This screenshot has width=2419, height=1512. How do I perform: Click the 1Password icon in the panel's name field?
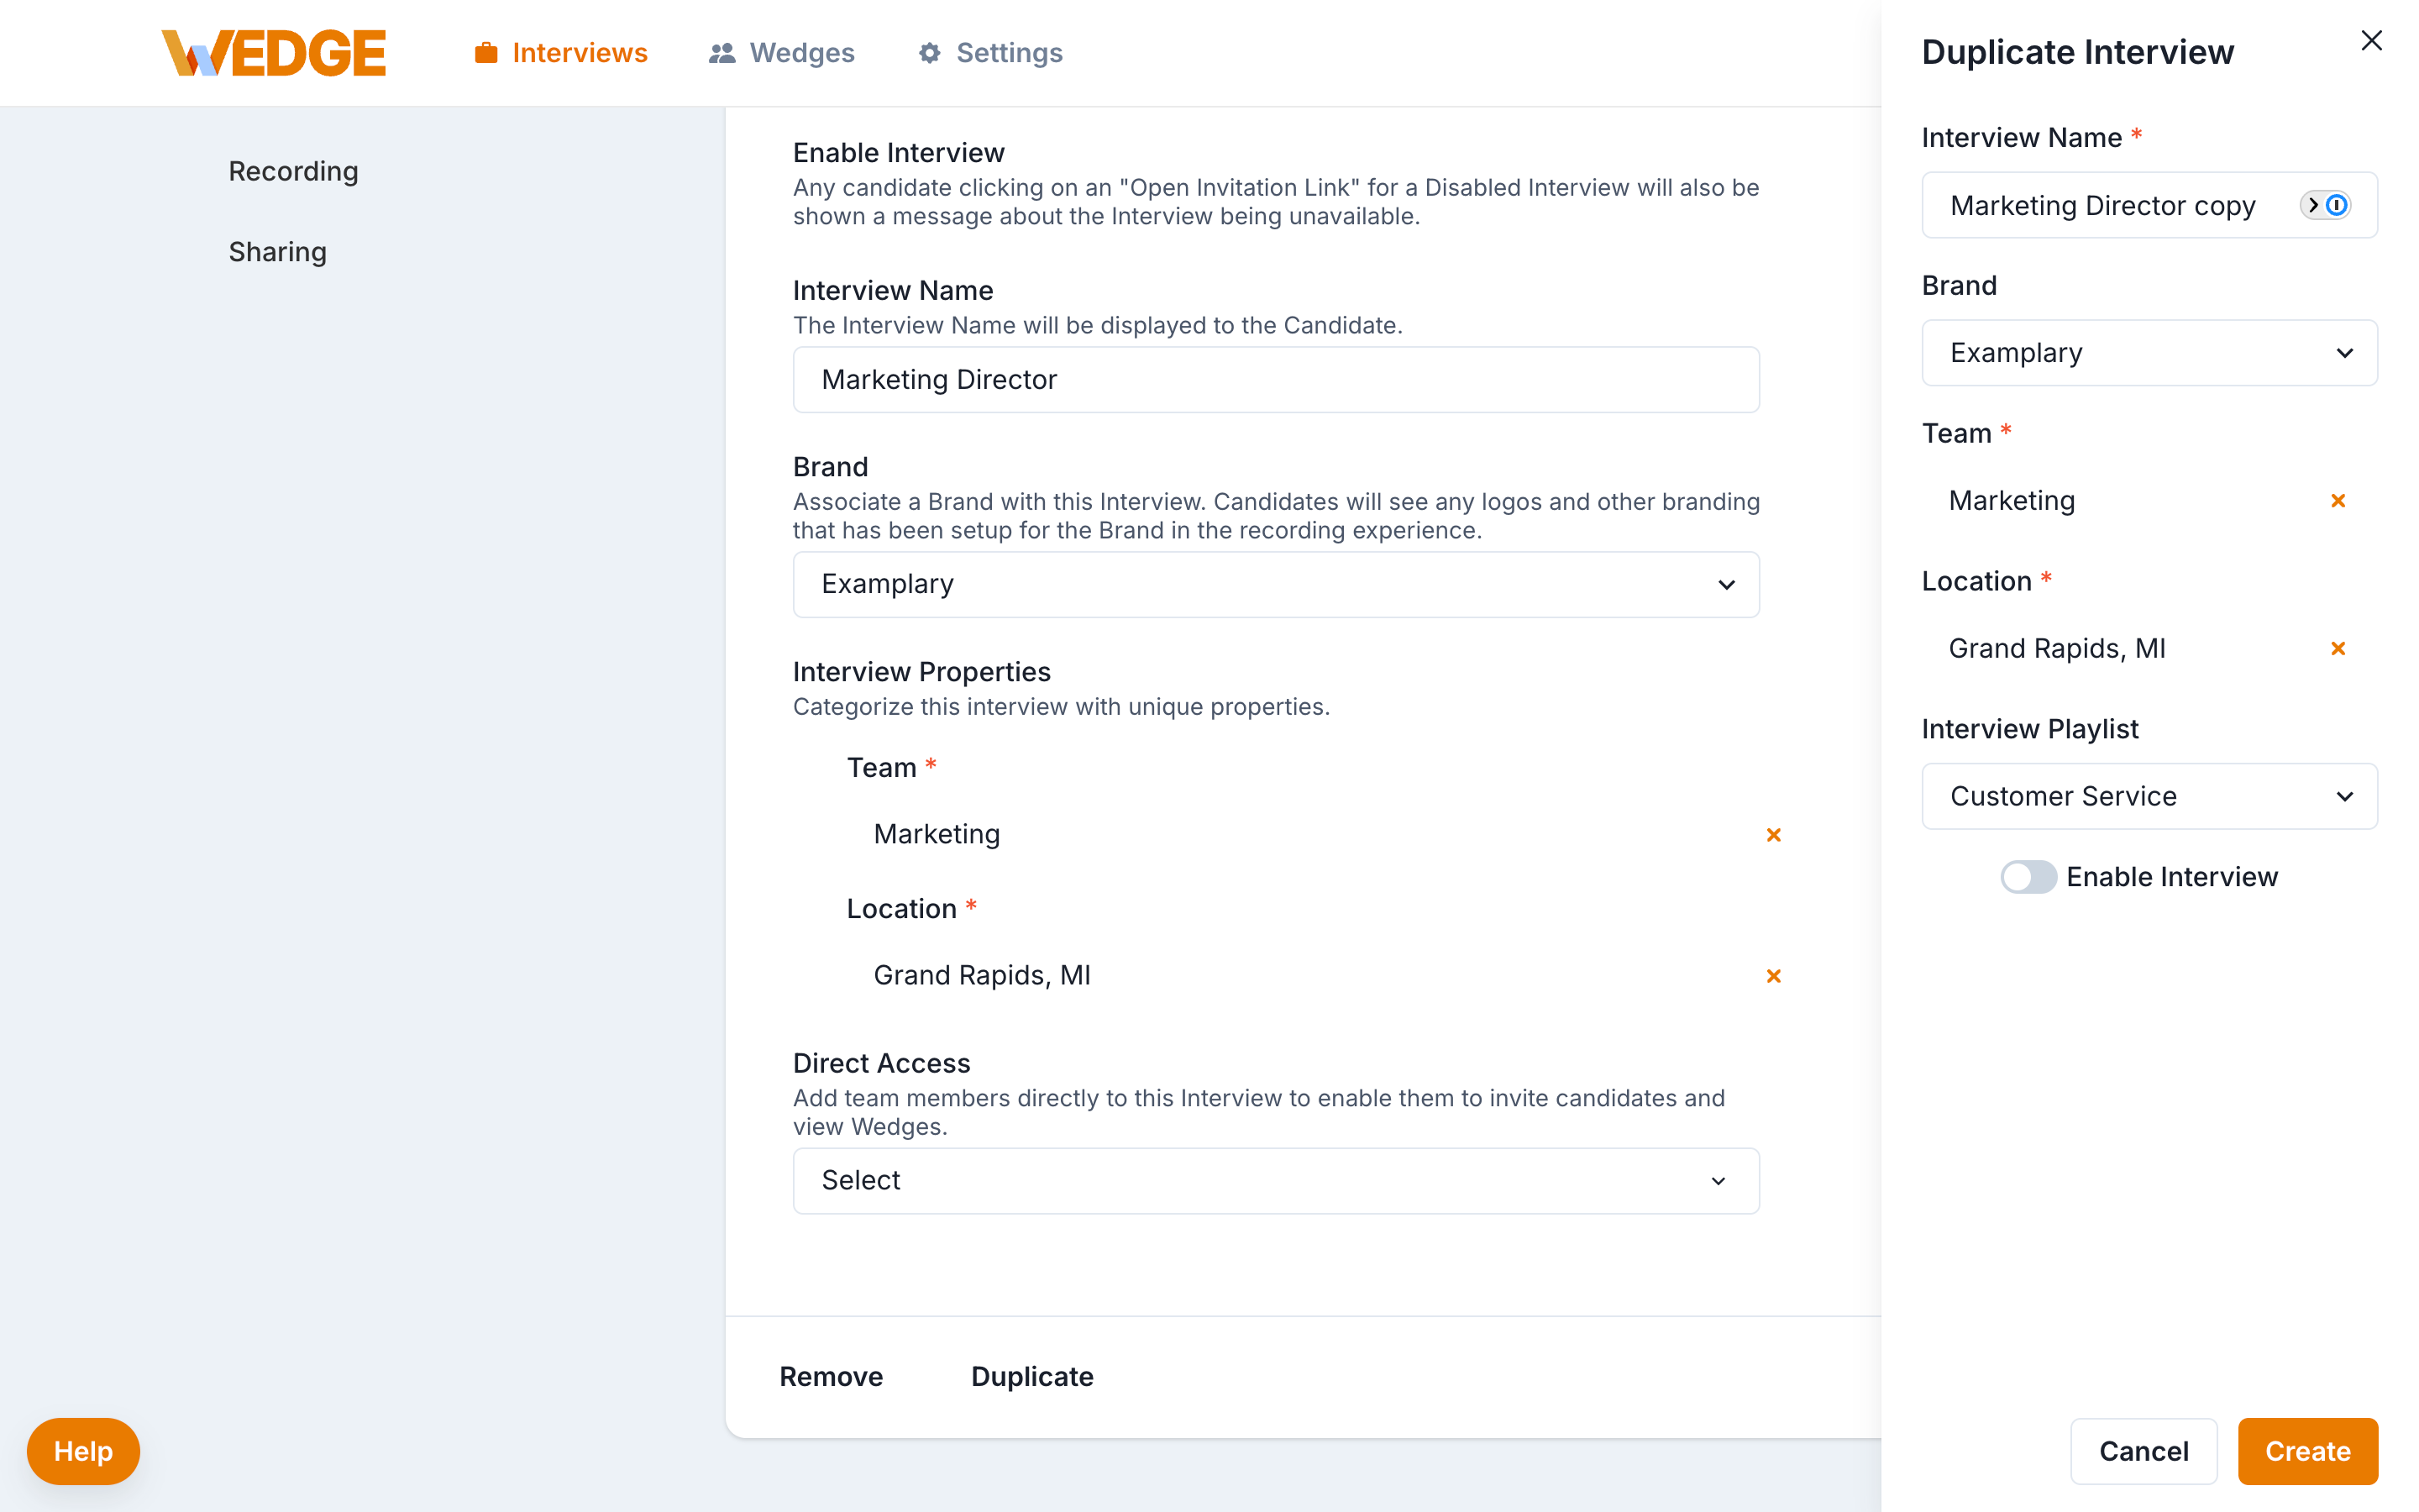(2336, 205)
